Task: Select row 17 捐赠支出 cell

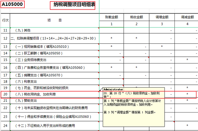Action: pyautogui.click(x=54, y=75)
